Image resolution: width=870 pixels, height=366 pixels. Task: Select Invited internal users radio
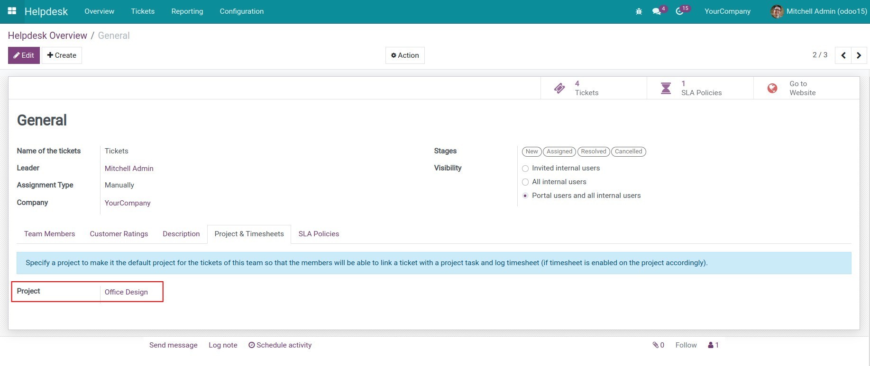[525, 169]
